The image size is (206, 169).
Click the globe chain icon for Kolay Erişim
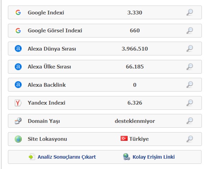[x=126, y=157]
